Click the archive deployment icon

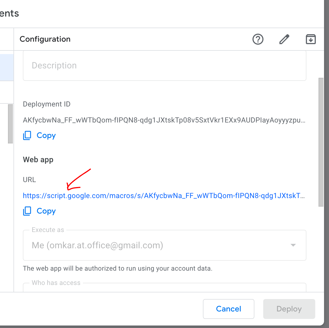(311, 39)
